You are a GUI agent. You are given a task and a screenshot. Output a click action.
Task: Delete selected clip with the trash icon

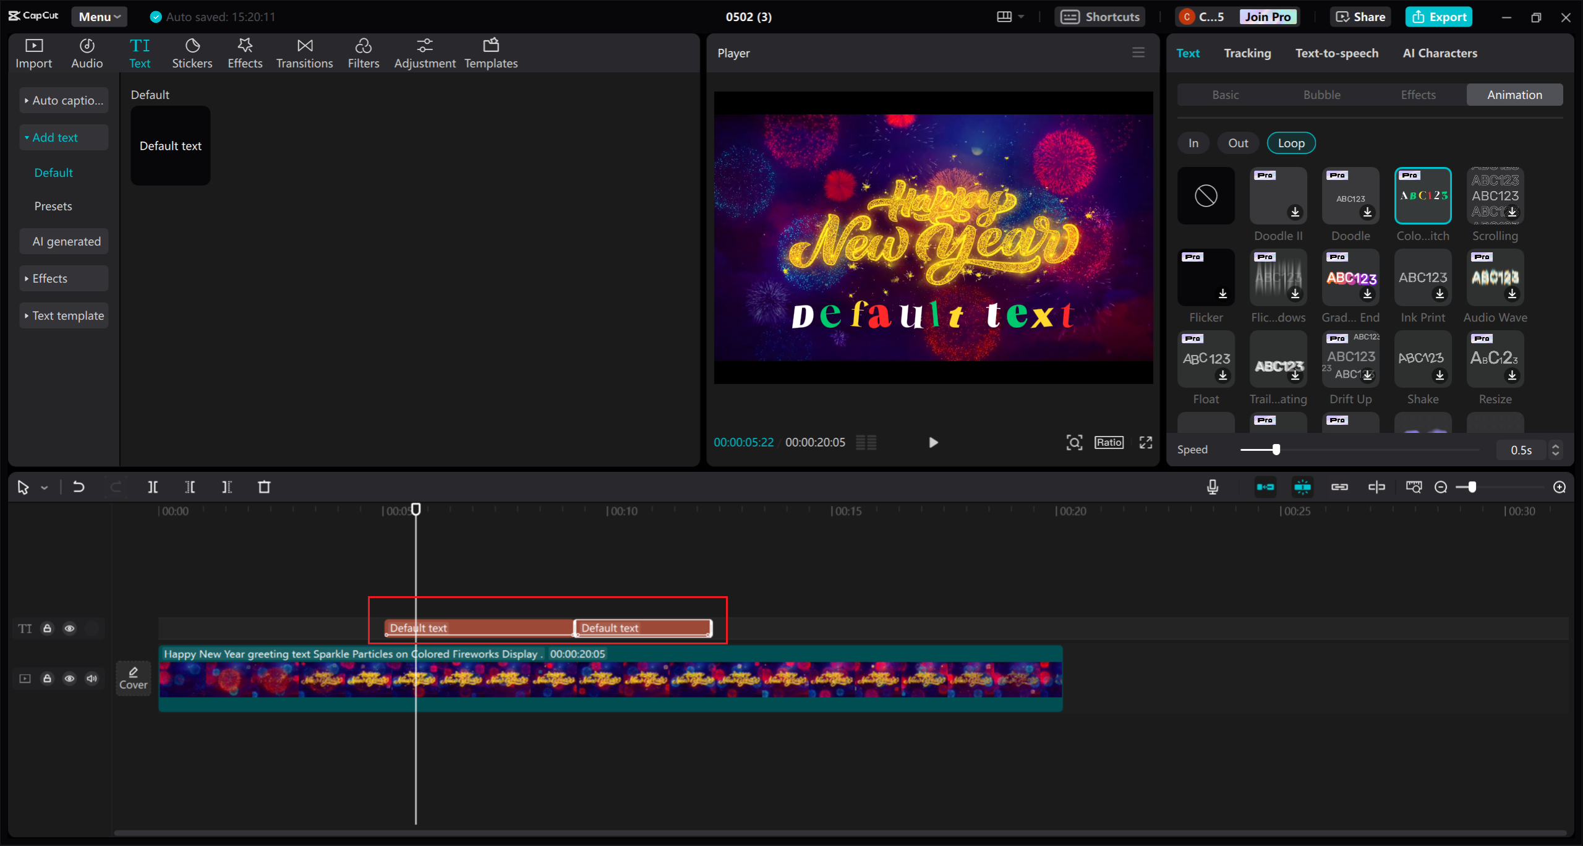tap(265, 487)
